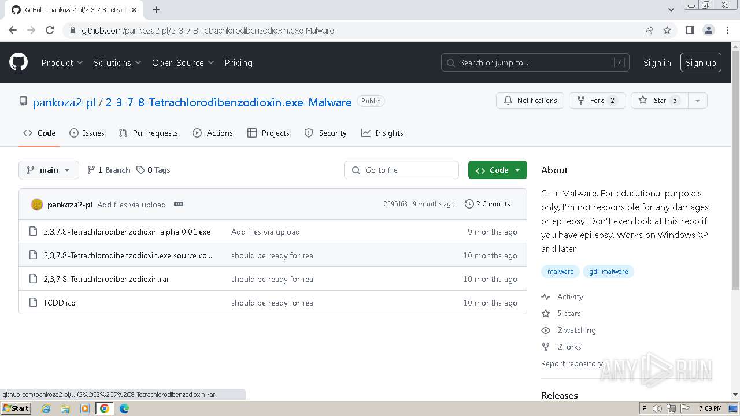Switch to the Pull requests tab
740x416 pixels.
click(x=148, y=133)
